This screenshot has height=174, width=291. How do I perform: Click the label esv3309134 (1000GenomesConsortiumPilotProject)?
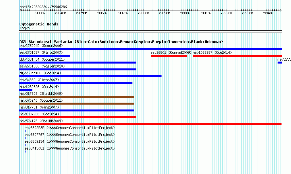pyautogui.click(x=70, y=141)
